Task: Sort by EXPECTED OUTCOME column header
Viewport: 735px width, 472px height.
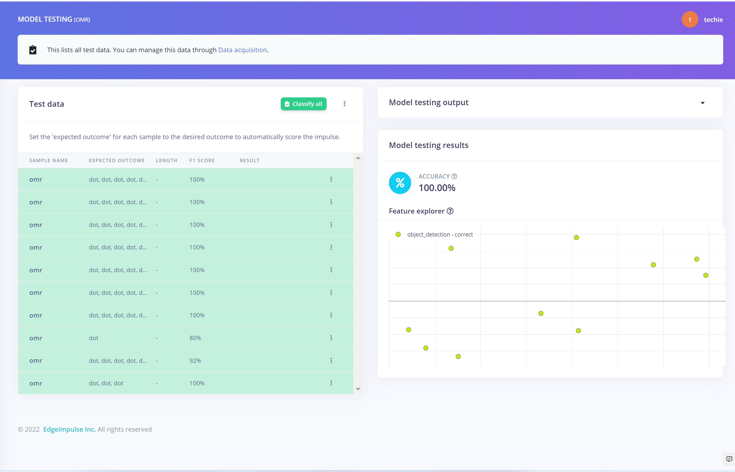Action: tap(117, 160)
